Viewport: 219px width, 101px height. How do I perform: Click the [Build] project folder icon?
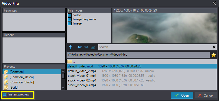[6, 88]
